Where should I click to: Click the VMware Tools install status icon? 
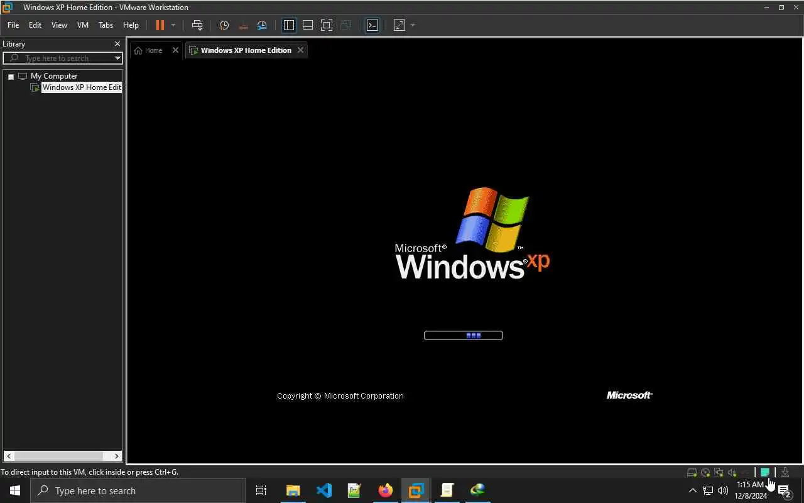tap(785, 472)
